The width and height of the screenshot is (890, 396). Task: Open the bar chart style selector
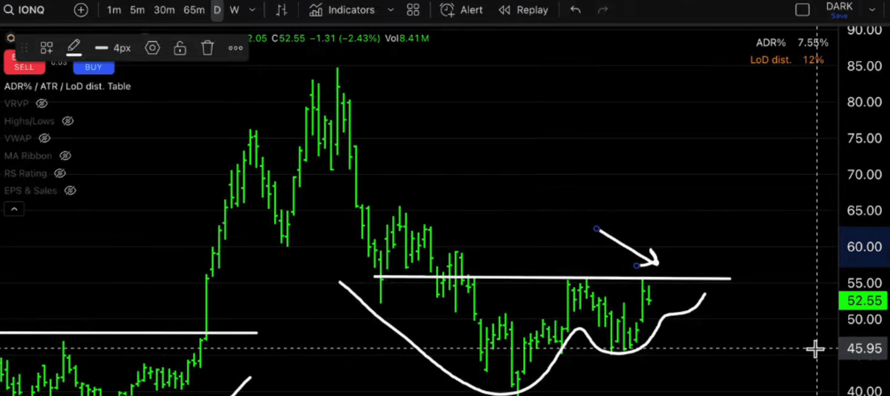pos(281,10)
